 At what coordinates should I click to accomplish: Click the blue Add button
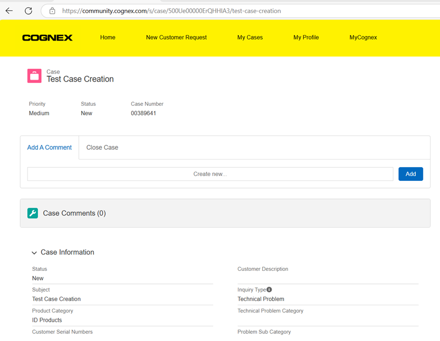[410, 174]
